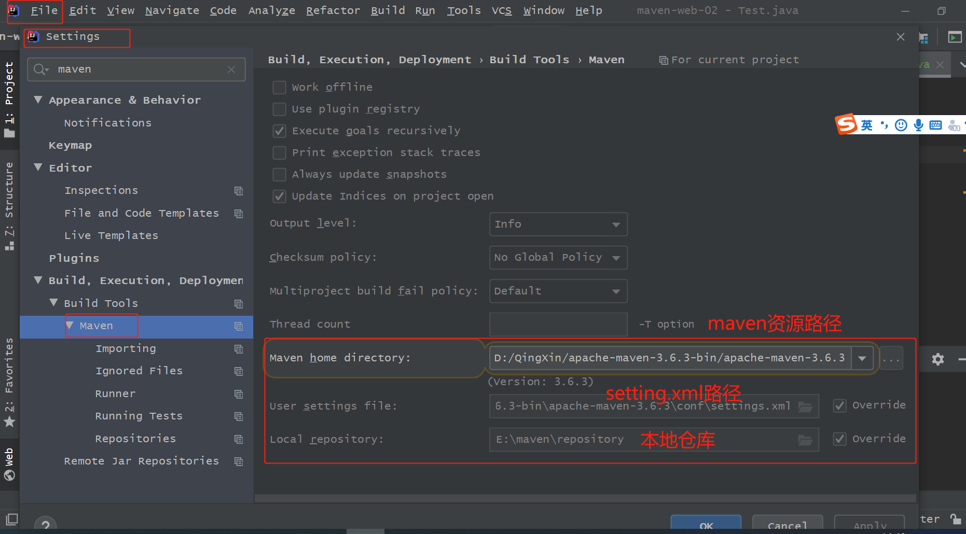Open Structure tool window tab
The width and height of the screenshot is (966, 534).
tap(9, 206)
